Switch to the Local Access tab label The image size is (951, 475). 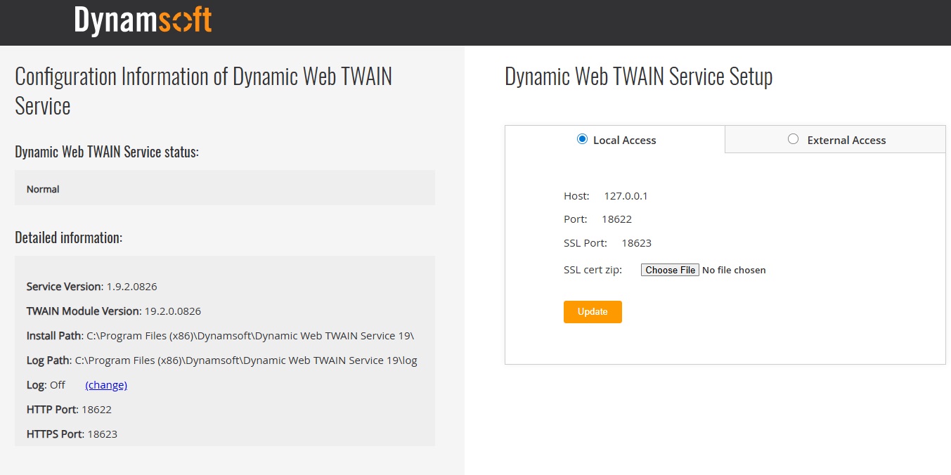click(x=624, y=141)
